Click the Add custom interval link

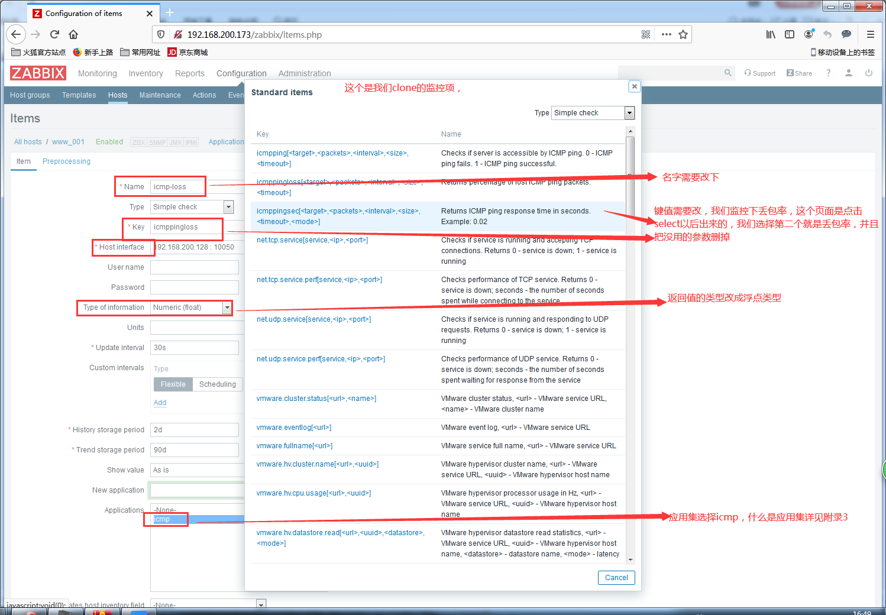coord(160,403)
